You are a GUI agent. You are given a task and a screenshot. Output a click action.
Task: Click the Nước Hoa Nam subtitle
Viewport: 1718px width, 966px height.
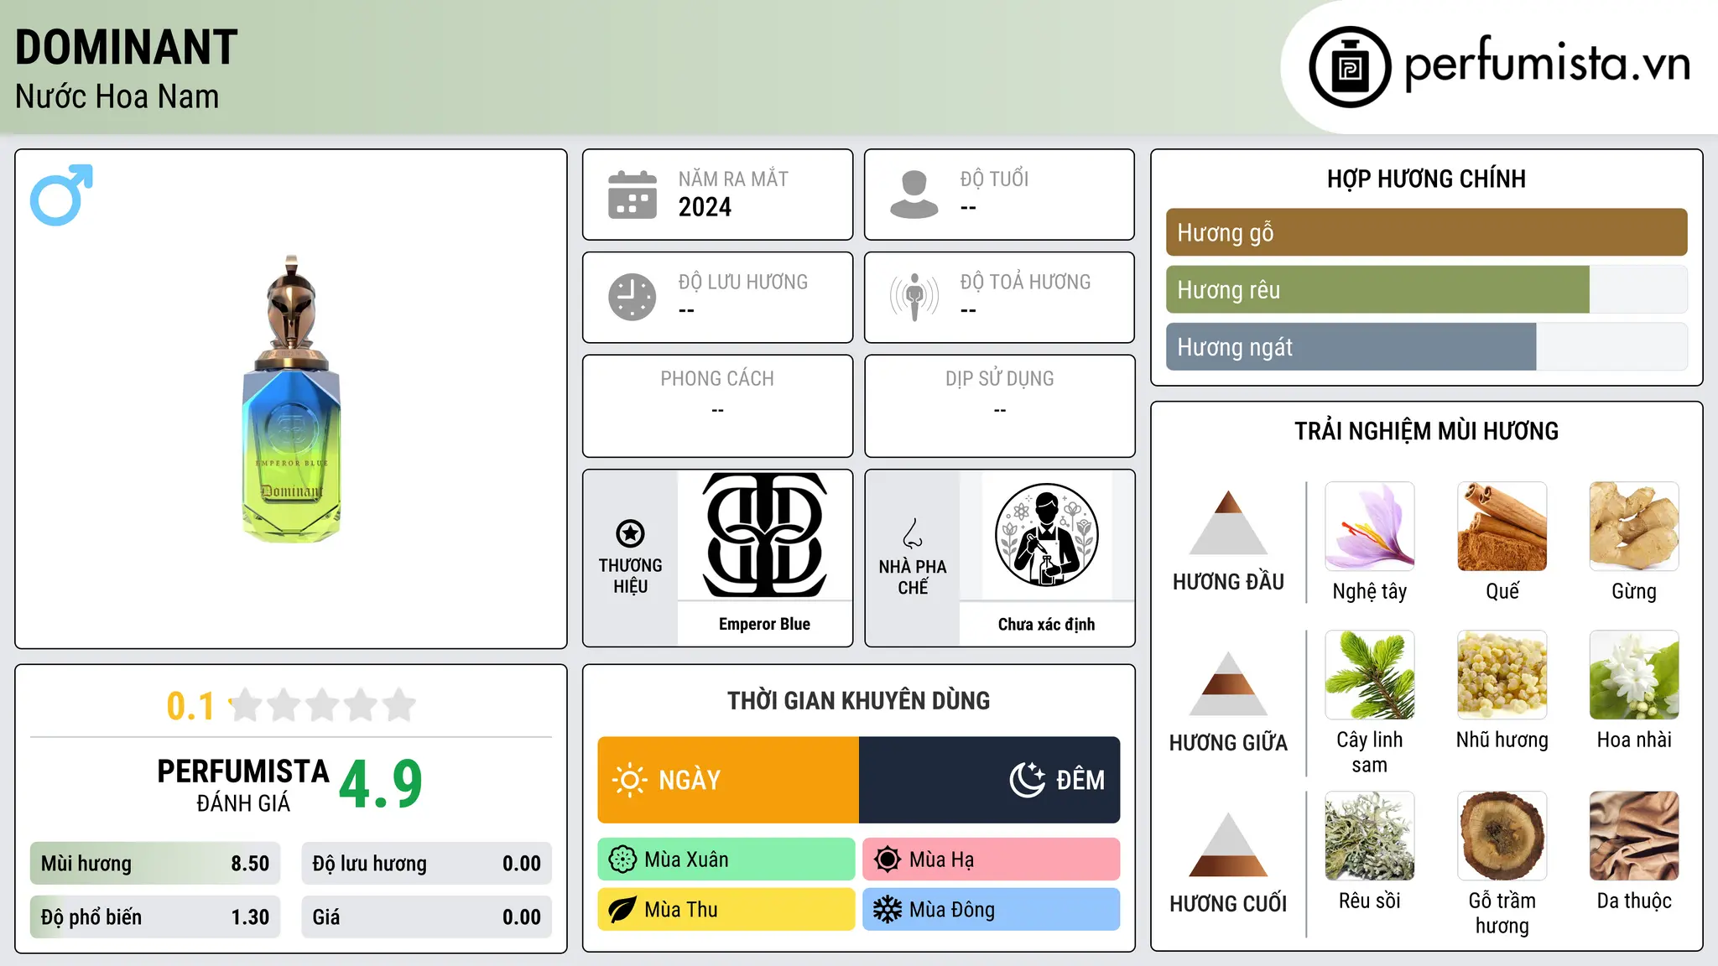[117, 96]
